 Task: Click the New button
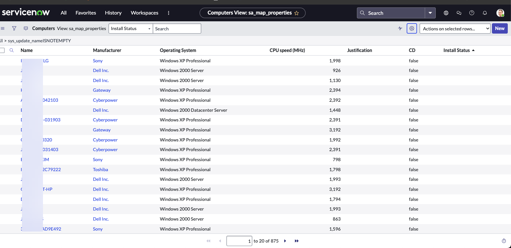499,28
